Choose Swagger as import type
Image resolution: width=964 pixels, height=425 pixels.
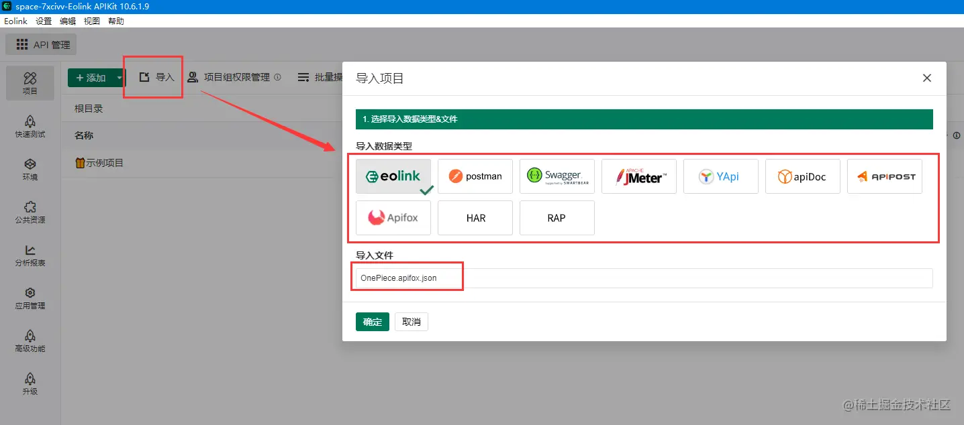[557, 176]
